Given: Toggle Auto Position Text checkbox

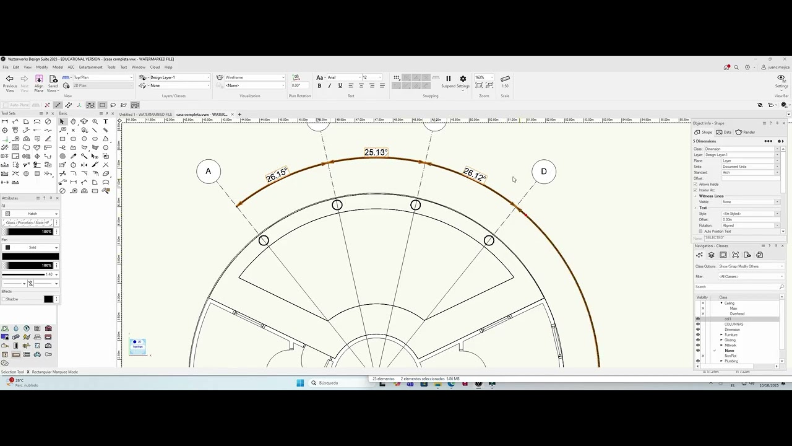Looking at the screenshot, I should 700,231.
